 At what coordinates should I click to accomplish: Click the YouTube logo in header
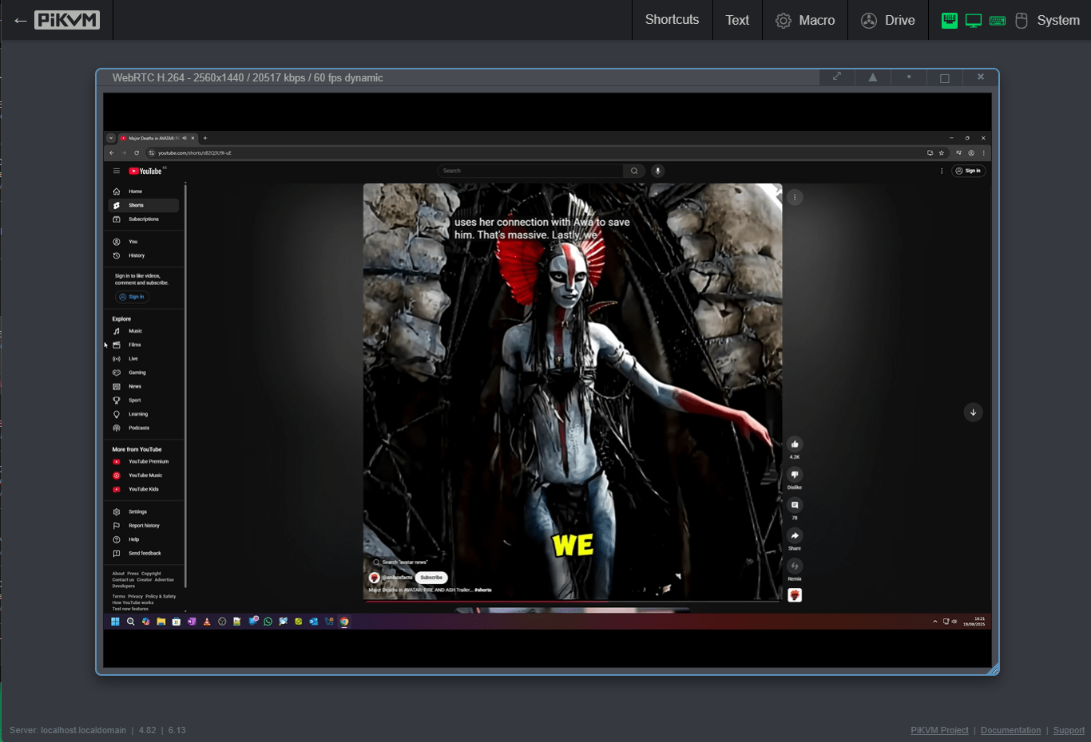(146, 171)
